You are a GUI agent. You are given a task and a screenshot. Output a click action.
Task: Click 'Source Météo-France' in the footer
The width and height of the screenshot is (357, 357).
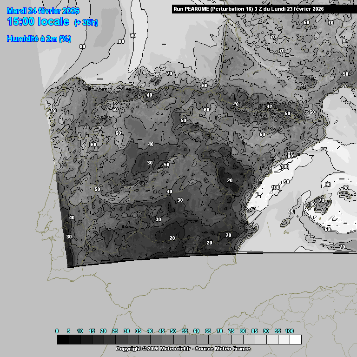click(223, 349)
